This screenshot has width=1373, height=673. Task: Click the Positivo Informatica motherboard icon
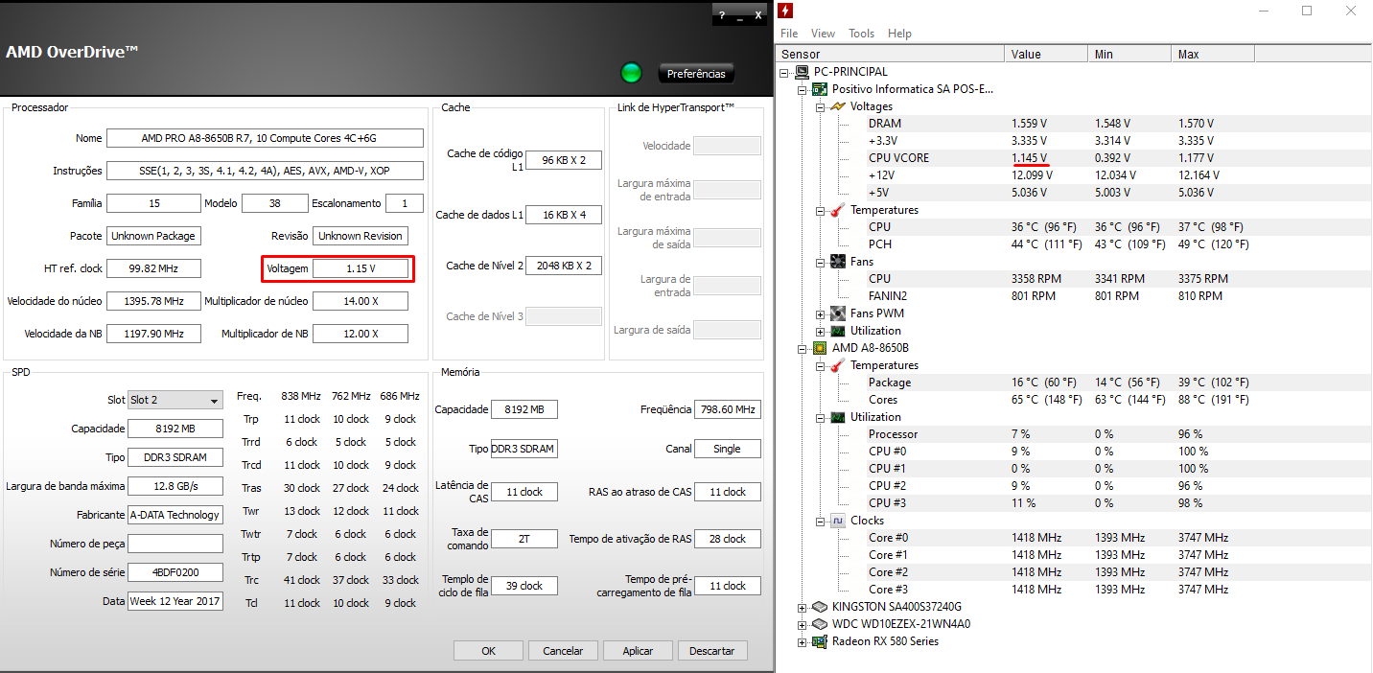[x=820, y=89]
